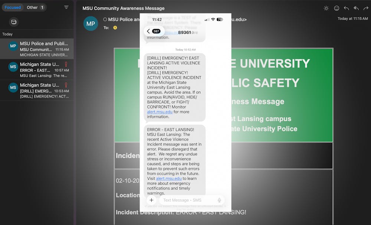371x225 pixels.
Task: Click the Reply All arrow icon
Action: pyautogui.click(x=356, y=8)
